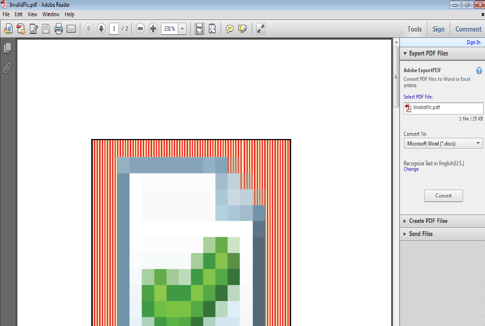Screen dimensions: 485x326
Task: Click the Open file toolbar icon
Action: pyautogui.click(x=8, y=29)
